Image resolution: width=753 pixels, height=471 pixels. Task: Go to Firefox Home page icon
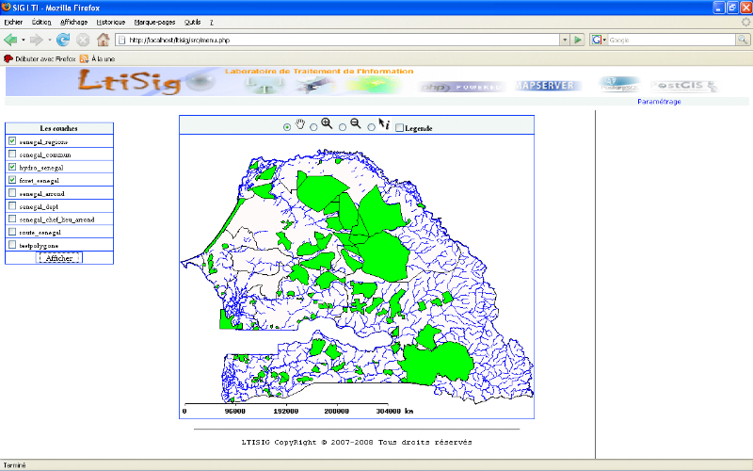pos(104,40)
